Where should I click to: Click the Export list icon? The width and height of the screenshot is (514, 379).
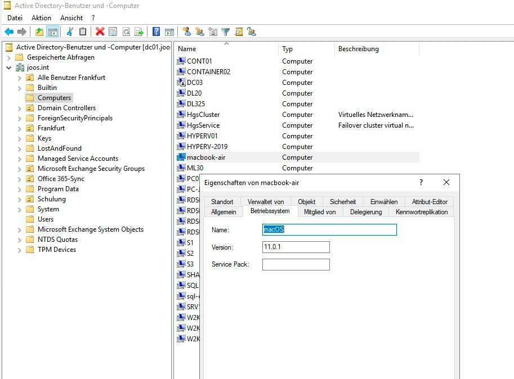[139, 31]
